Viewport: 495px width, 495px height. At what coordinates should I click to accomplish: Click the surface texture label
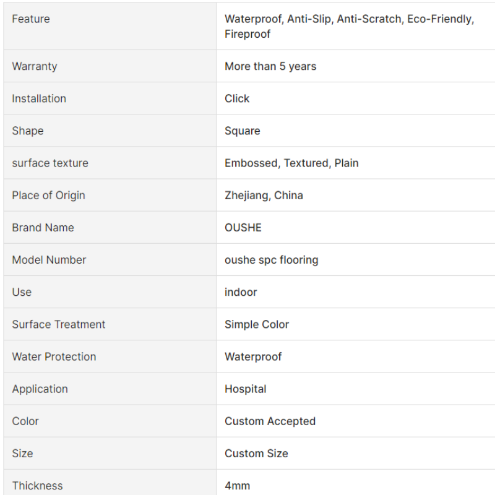click(x=50, y=163)
